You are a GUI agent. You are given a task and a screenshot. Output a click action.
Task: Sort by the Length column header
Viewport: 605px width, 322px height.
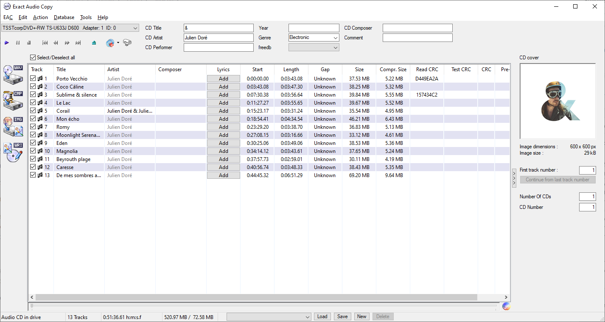(x=291, y=69)
